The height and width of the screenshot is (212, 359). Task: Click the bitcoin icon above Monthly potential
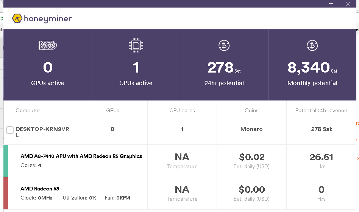312,45
